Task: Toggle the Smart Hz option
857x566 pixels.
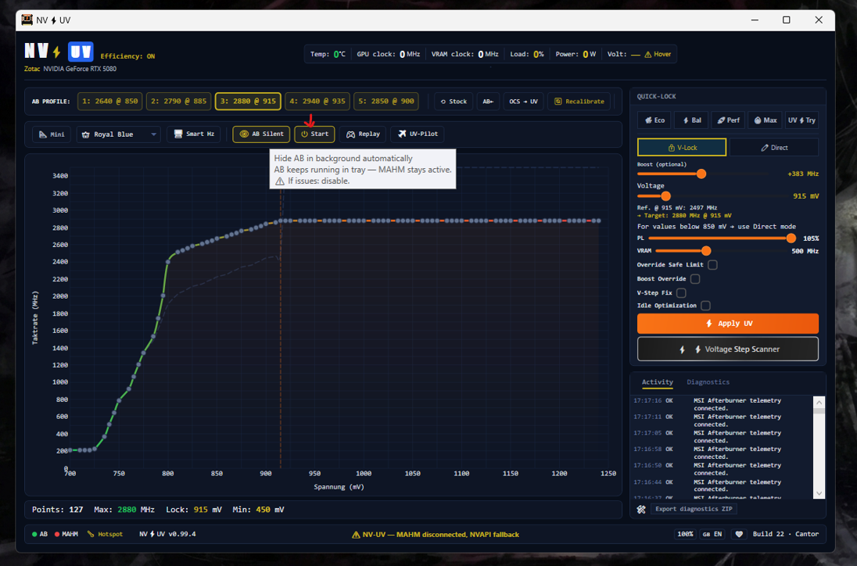Action: [193, 134]
